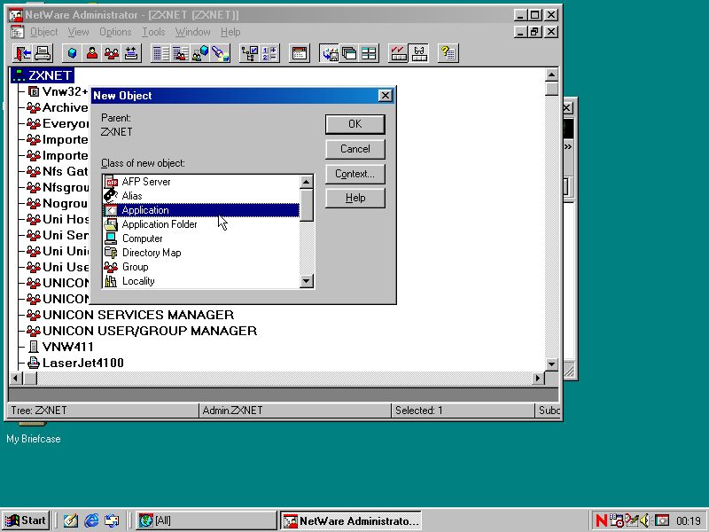Screen dimensions: 709x532
Task: Click the Cascade windows toolbar icon
Action: point(349,53)
